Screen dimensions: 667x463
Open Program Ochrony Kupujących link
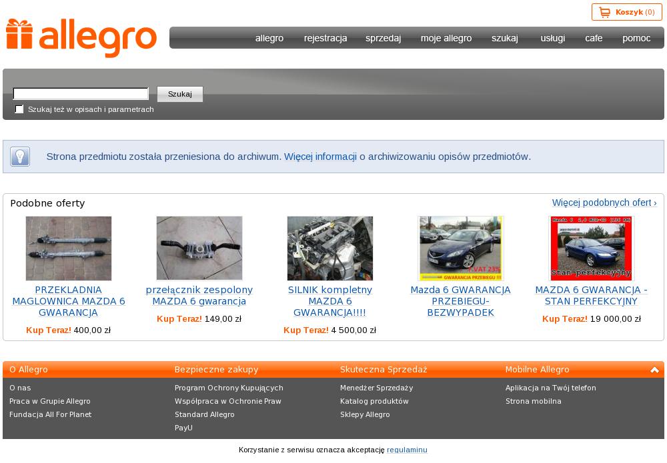tap(229, 388)
